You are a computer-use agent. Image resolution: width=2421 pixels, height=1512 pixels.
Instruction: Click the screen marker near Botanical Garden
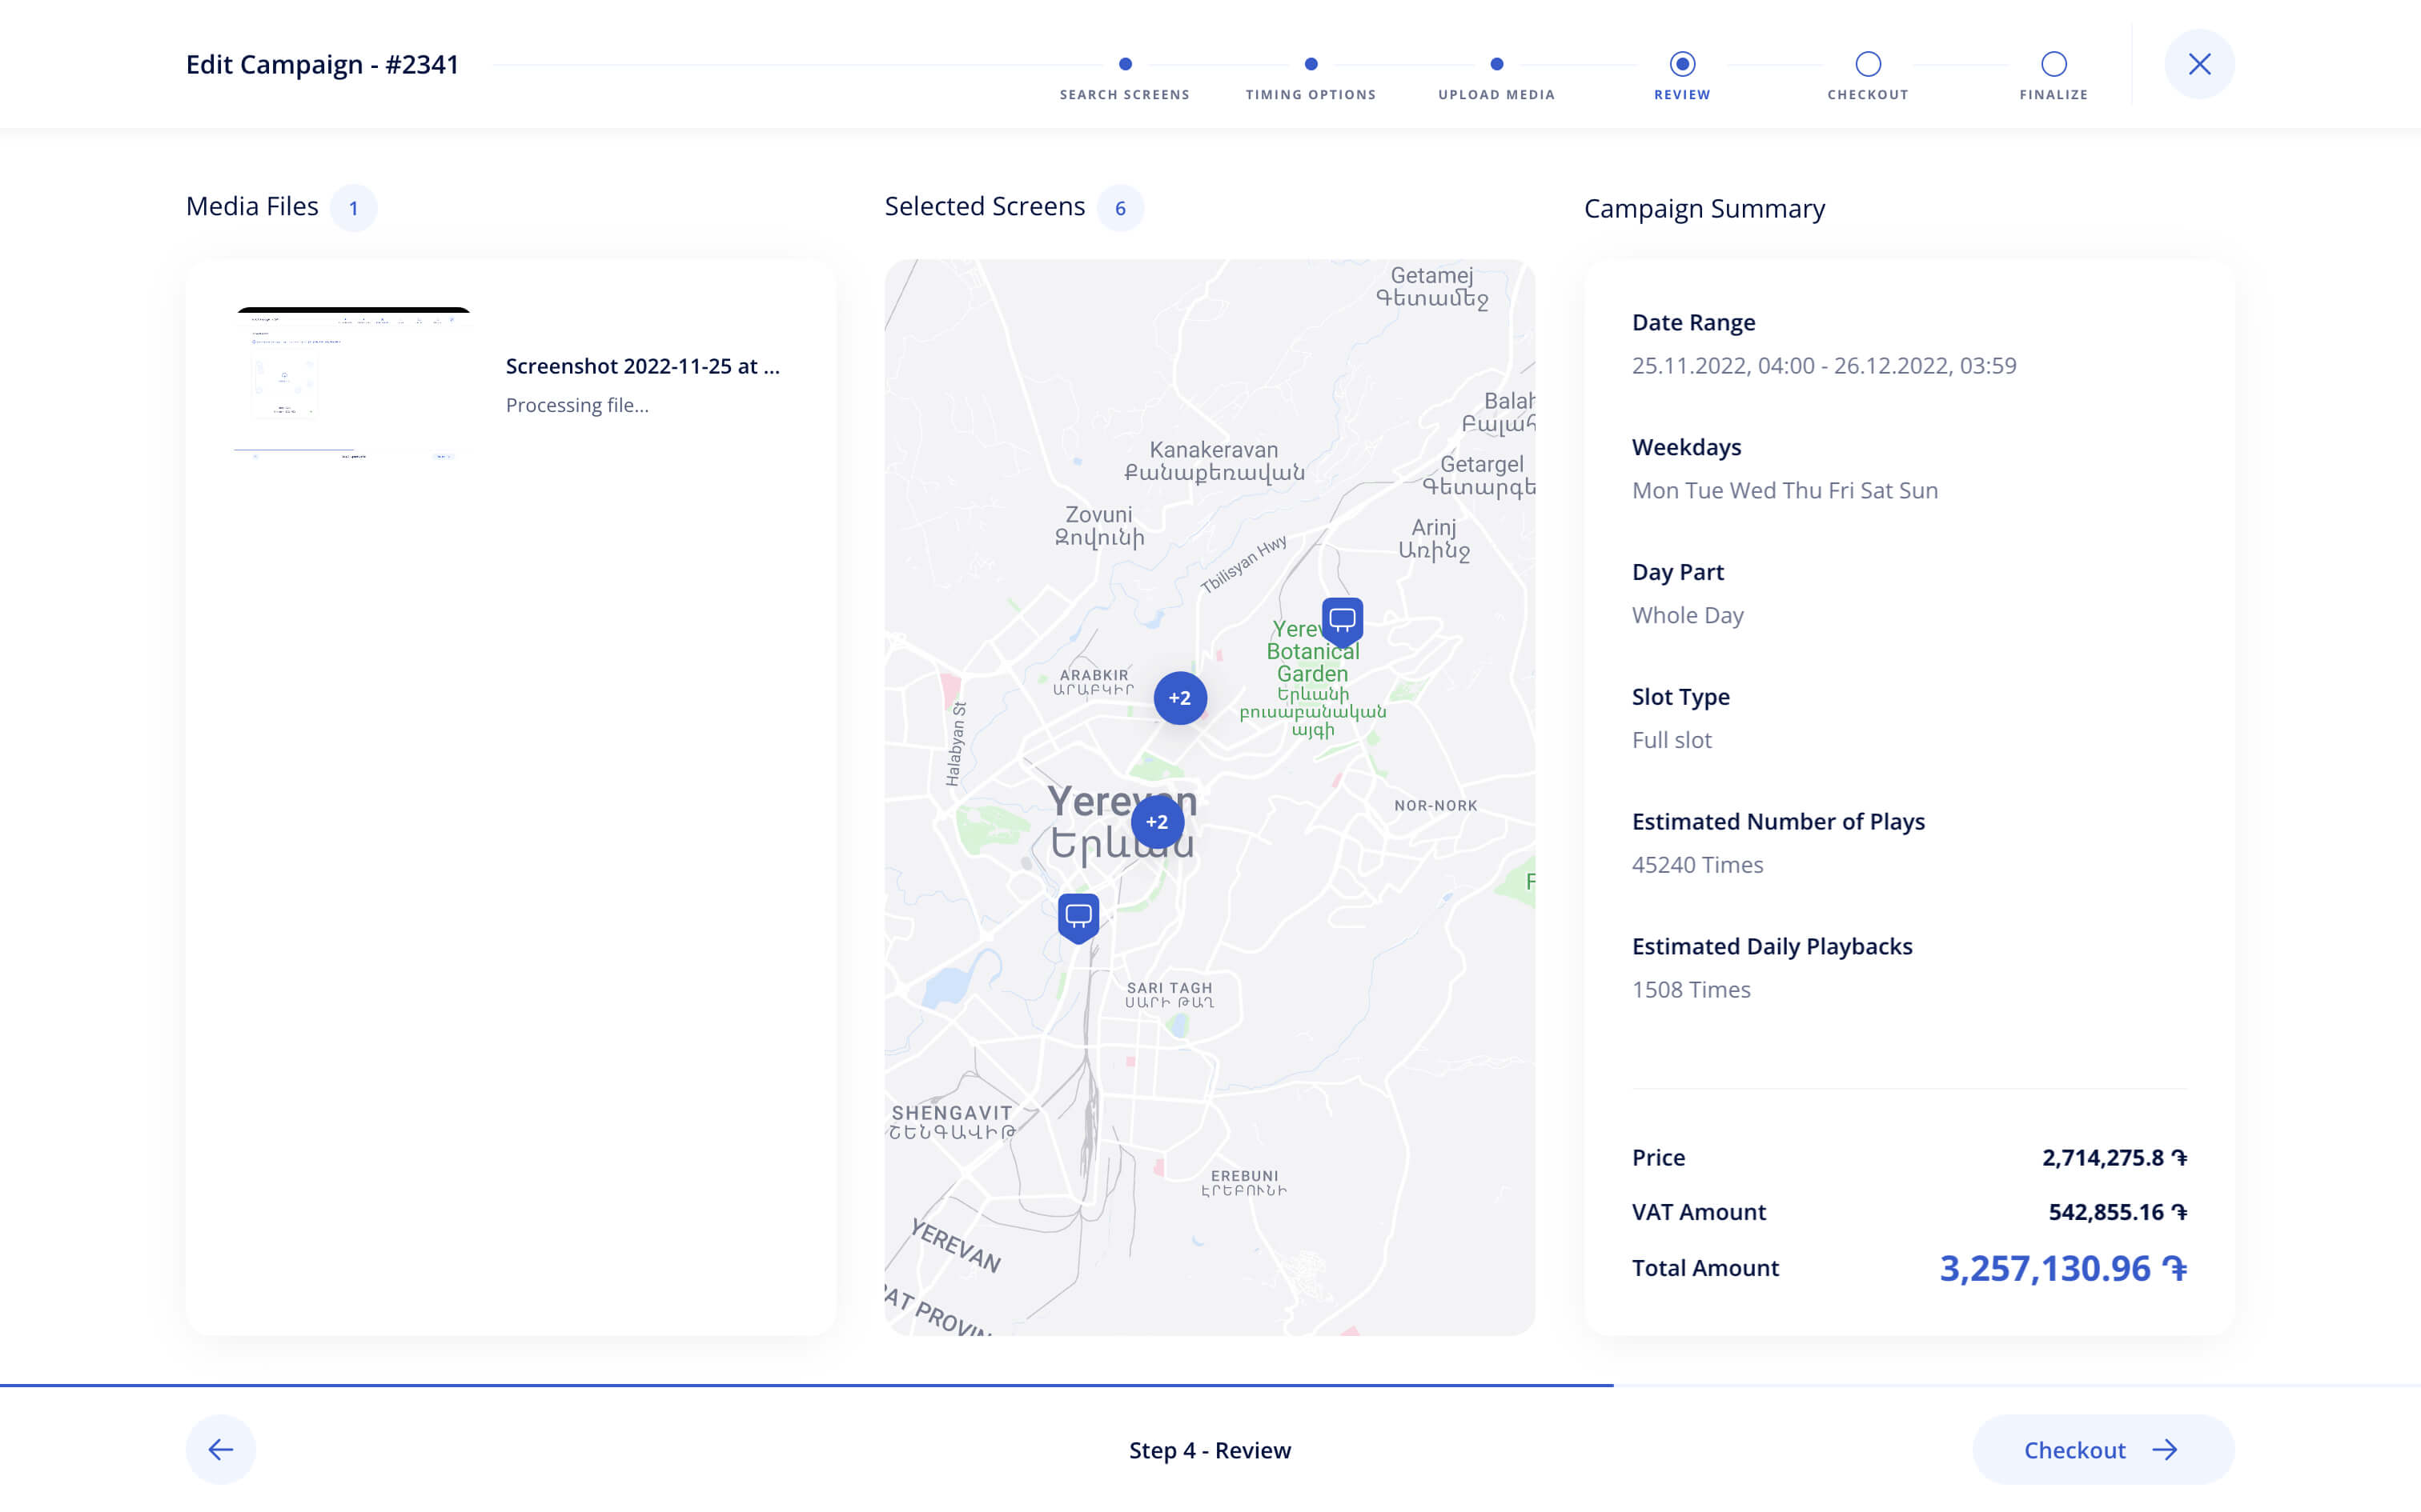click(x=1342, y=620)
